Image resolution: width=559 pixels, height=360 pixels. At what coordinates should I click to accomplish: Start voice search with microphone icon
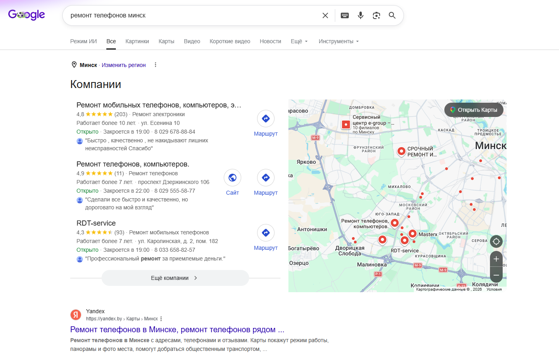click(361, 15)
